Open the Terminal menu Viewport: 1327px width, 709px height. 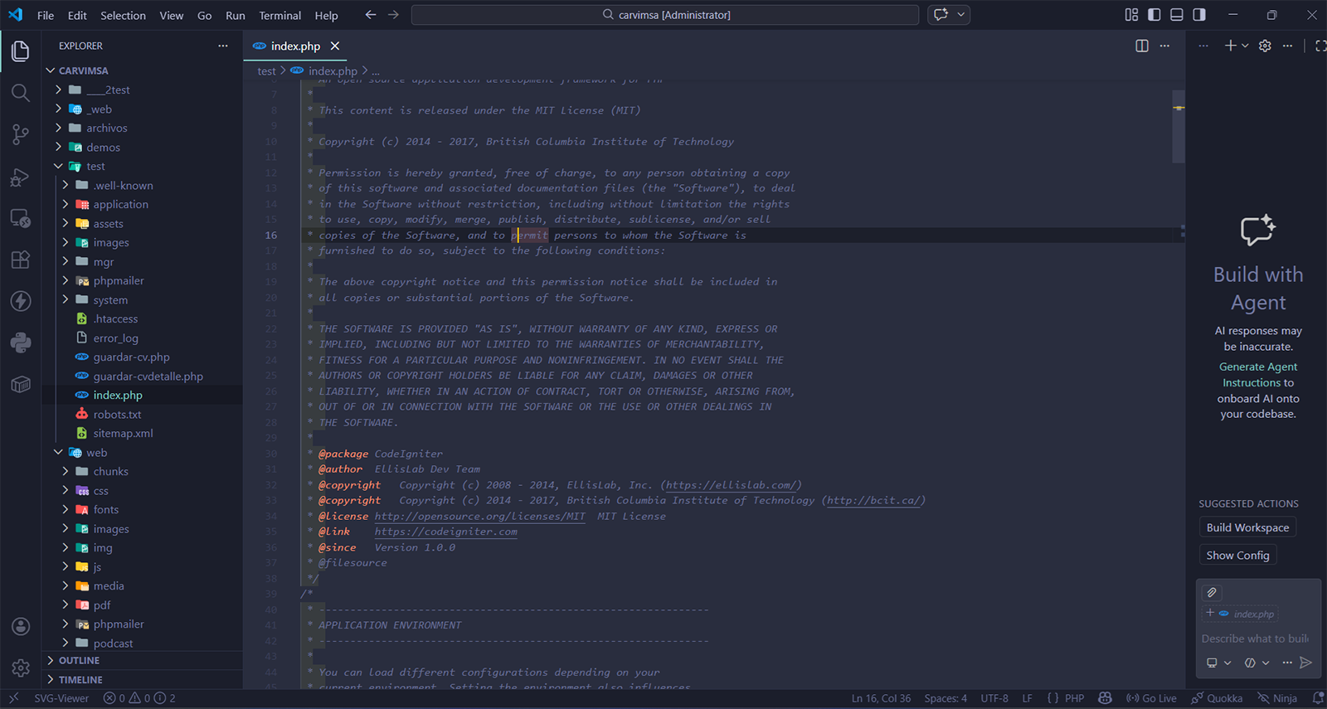tap(279, 16)
